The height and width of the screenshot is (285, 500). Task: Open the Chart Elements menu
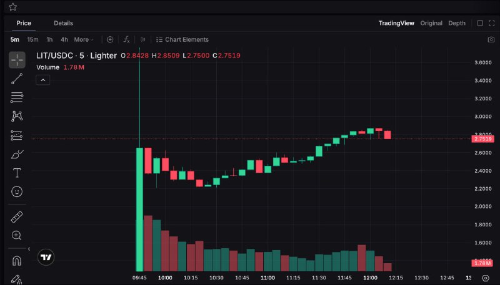[x=182, y=39]
